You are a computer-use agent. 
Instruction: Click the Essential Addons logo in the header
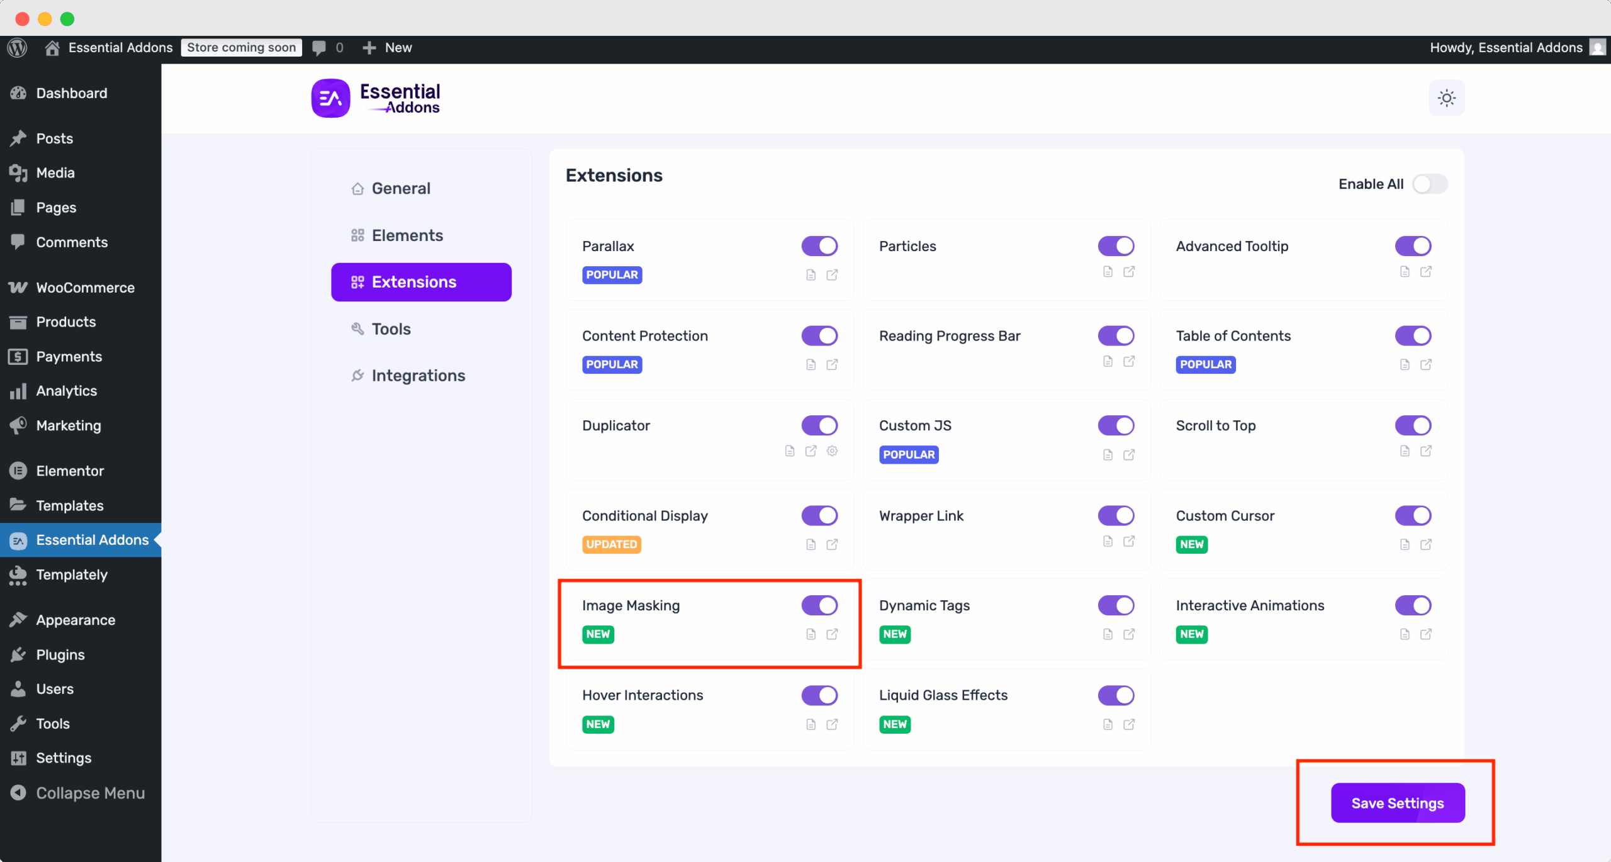(x=376, y=99)
